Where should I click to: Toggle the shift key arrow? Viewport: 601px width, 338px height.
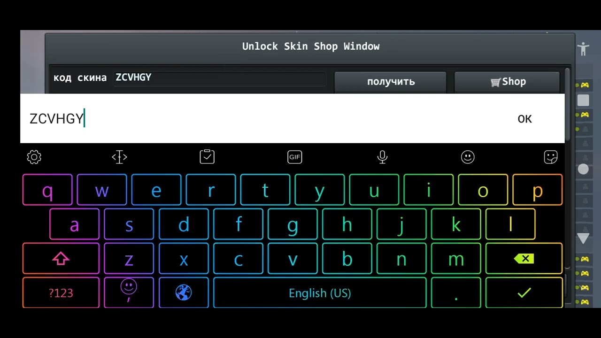(61, 259)
